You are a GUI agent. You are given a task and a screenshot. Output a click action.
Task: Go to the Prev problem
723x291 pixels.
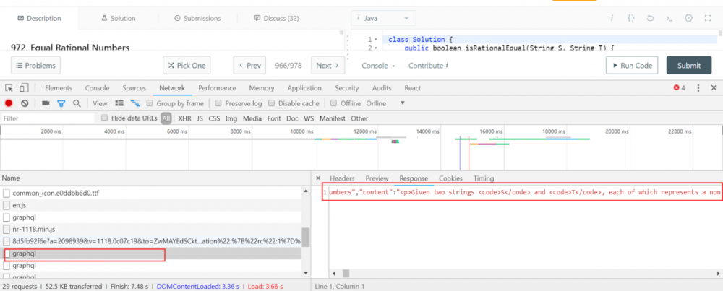(x=249, y=66)
